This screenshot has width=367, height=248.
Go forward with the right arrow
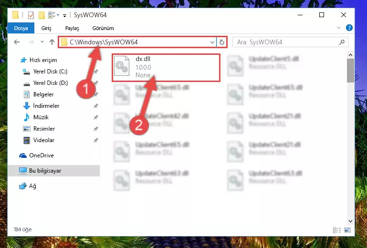[x=31, y=42]
